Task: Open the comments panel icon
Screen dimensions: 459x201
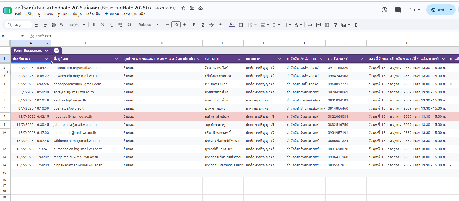Action: click(x=398, y=10)
